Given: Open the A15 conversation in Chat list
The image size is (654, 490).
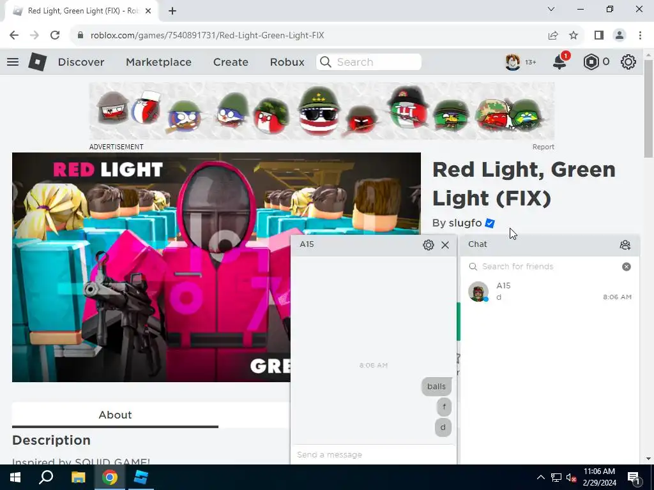Looking at the screenshot, I should click(550, 291).
